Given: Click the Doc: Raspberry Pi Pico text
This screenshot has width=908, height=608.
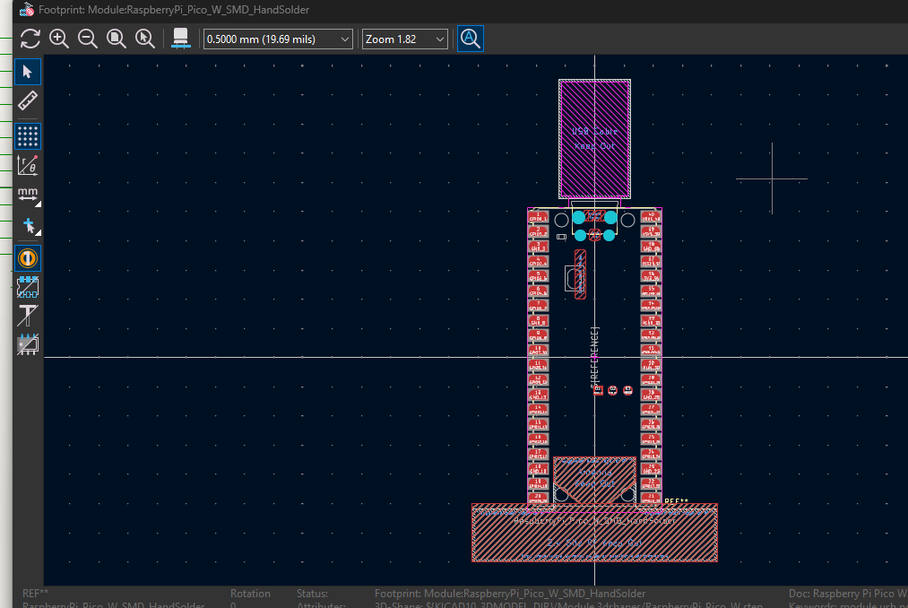Looking at the screenshot, I should coord(848,594).
